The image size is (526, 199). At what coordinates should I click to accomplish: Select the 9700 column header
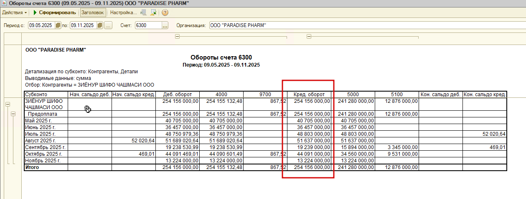[x=265, y=94]
